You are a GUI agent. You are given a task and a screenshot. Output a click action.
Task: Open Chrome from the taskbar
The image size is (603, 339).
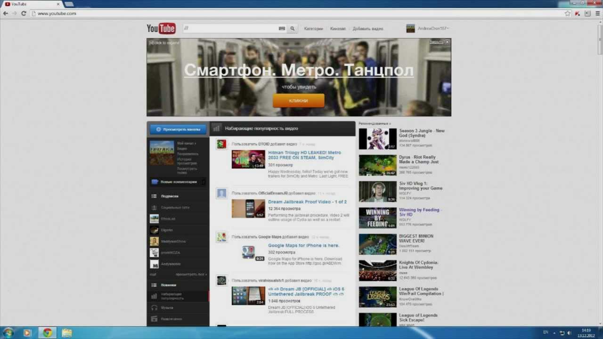click(x=48, y=333)
